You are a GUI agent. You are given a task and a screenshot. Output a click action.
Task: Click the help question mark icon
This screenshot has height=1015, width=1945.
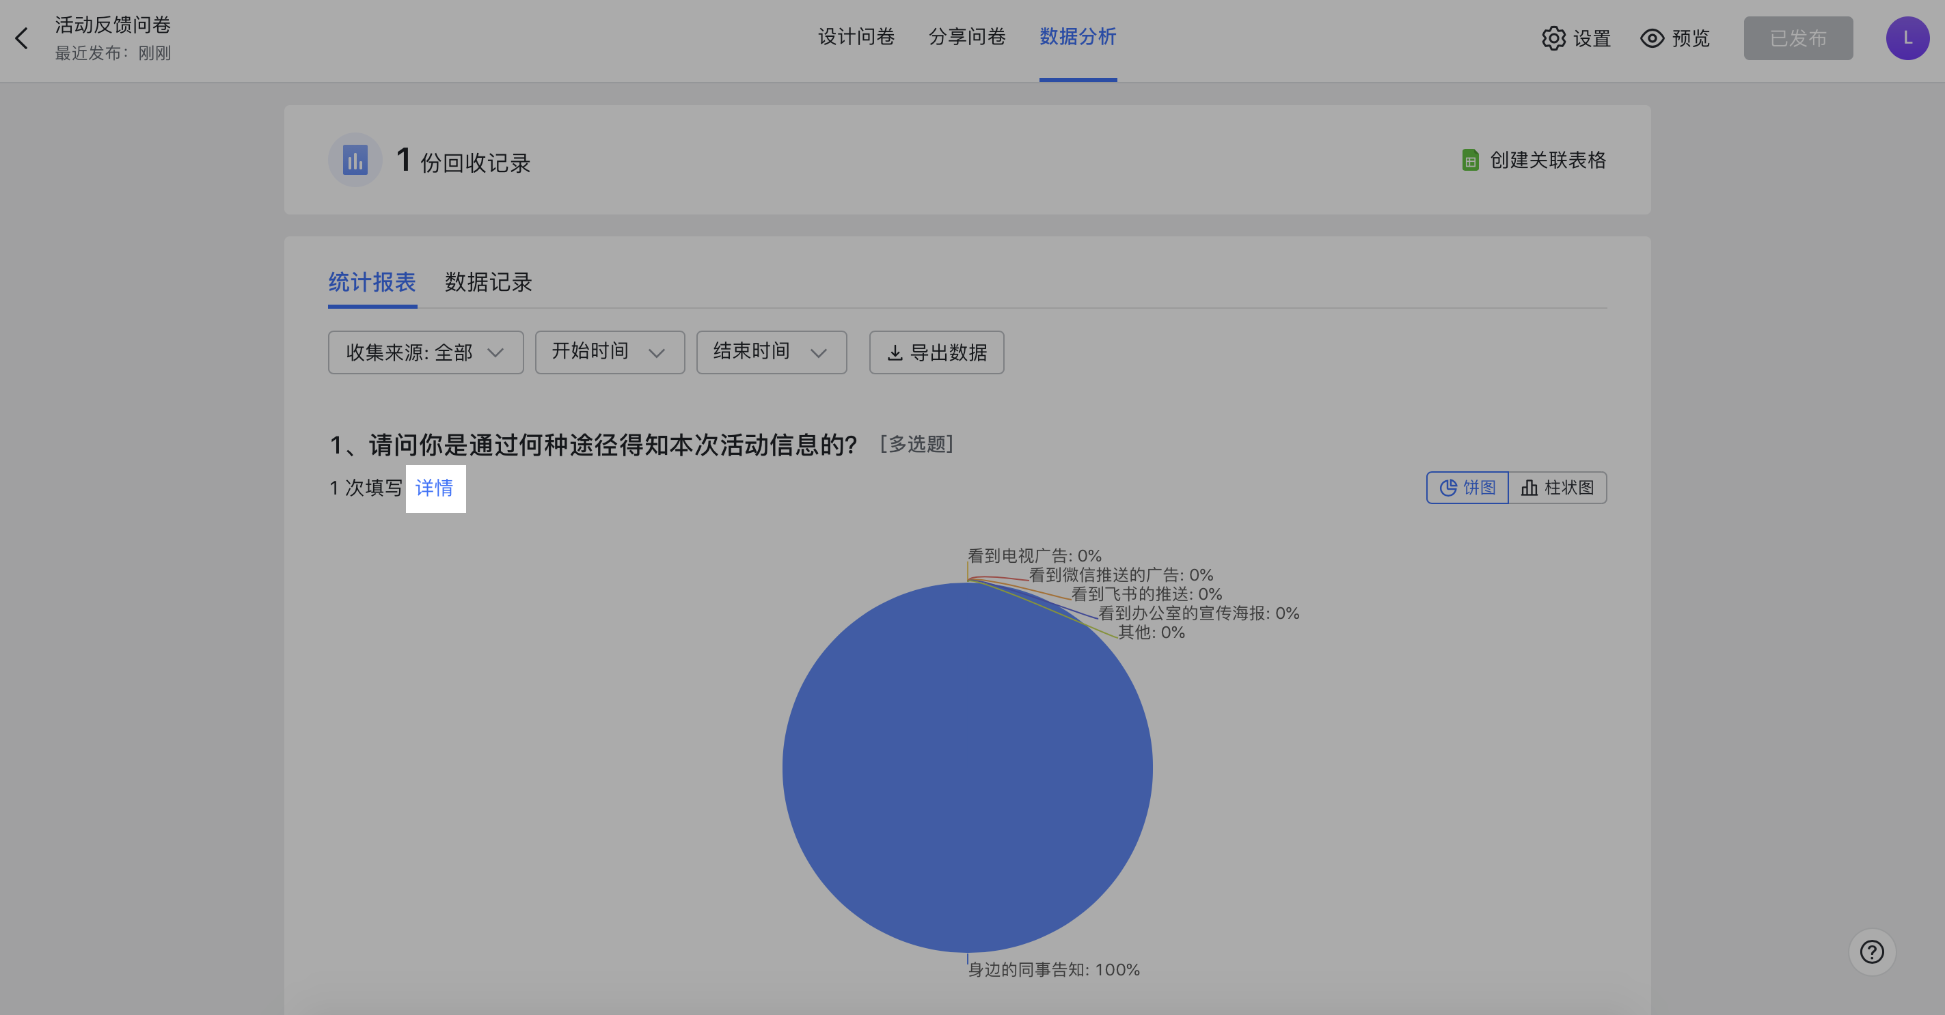1872,951
